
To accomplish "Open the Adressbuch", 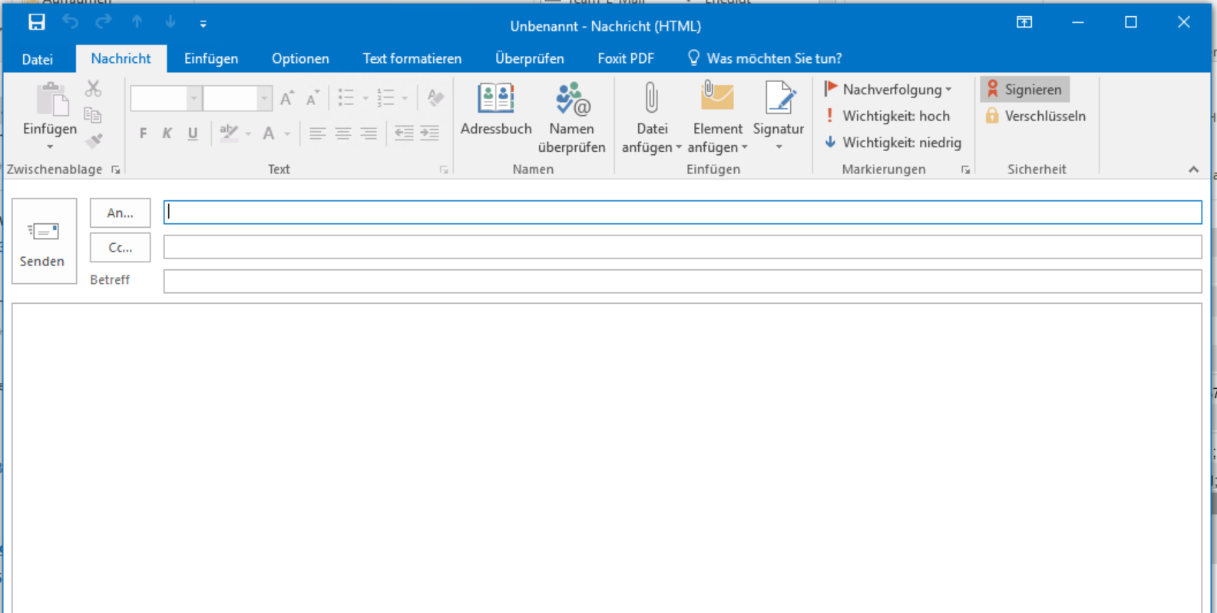I will 496,110.
